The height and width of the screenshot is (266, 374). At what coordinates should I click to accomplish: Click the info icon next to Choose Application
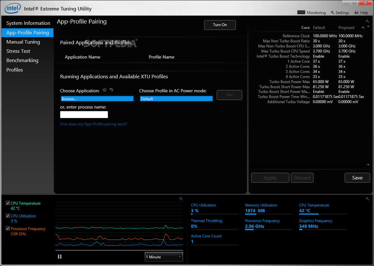pyautogui.click(x=104, y=90)
